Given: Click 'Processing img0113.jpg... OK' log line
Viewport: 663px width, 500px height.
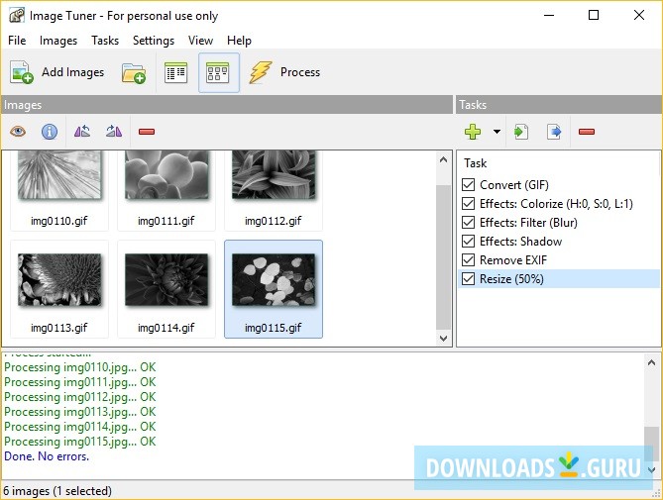Looking at the screenshot, I should (80, 412).
